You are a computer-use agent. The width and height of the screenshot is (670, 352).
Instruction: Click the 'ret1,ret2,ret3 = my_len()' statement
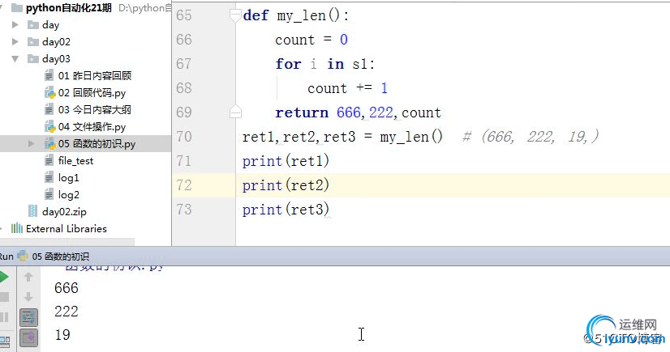tap(342, 137)
